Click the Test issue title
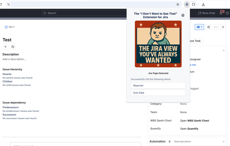The image size is (230, 146). [7, 40]
